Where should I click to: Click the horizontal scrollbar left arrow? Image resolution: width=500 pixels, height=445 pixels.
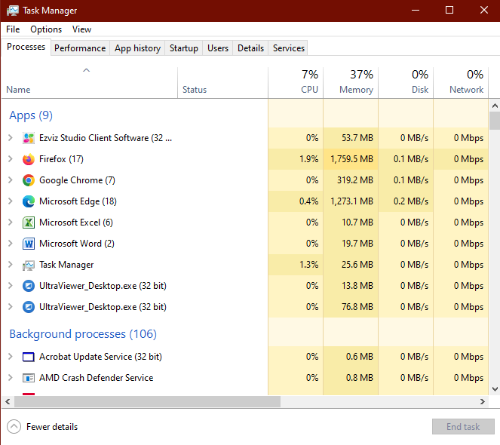8,401
